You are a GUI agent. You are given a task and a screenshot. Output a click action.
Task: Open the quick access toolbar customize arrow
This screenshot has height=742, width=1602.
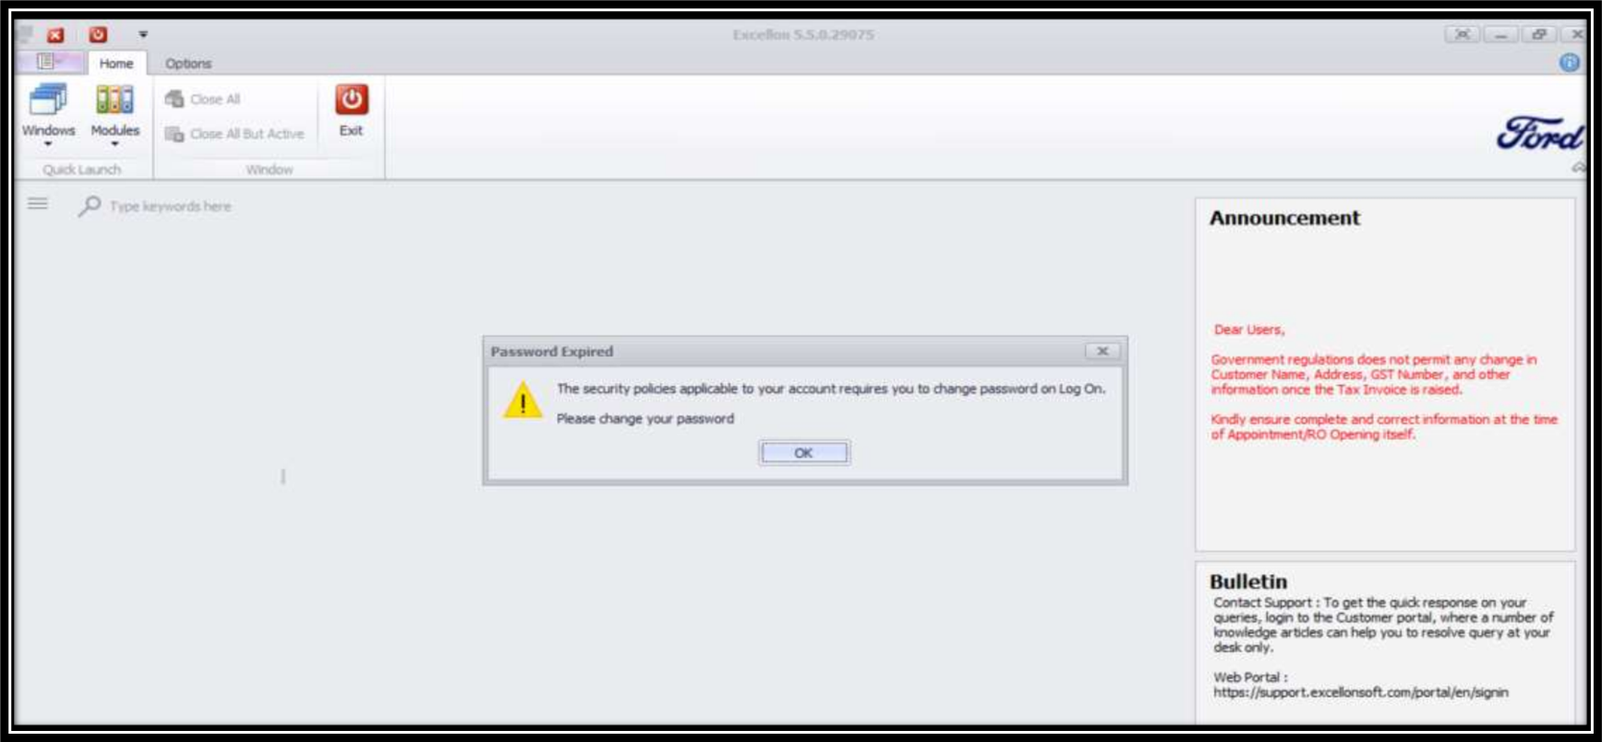[143, 35]
